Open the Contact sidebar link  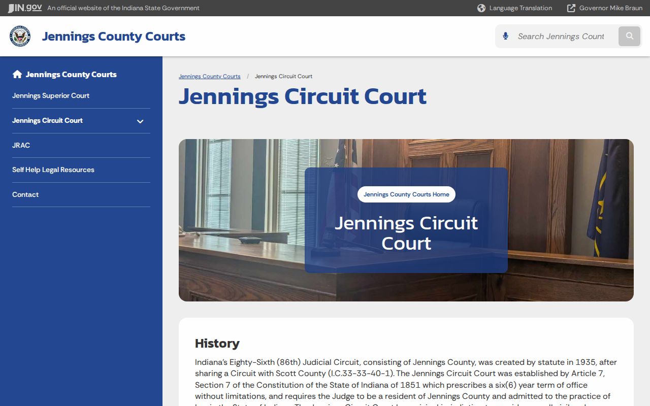pyautogui.click(x=25, y=194)
